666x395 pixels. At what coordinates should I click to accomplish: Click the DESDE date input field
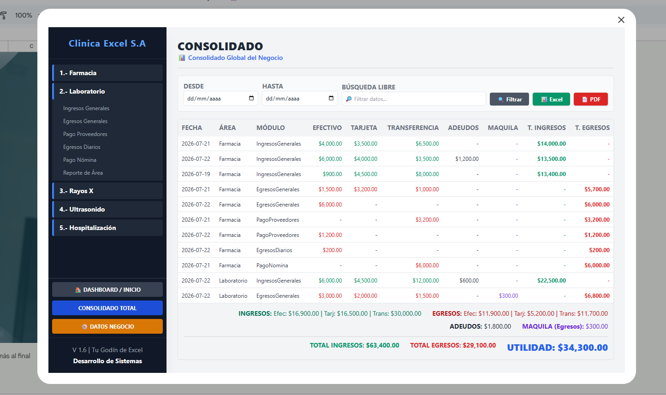pos(221,98)
